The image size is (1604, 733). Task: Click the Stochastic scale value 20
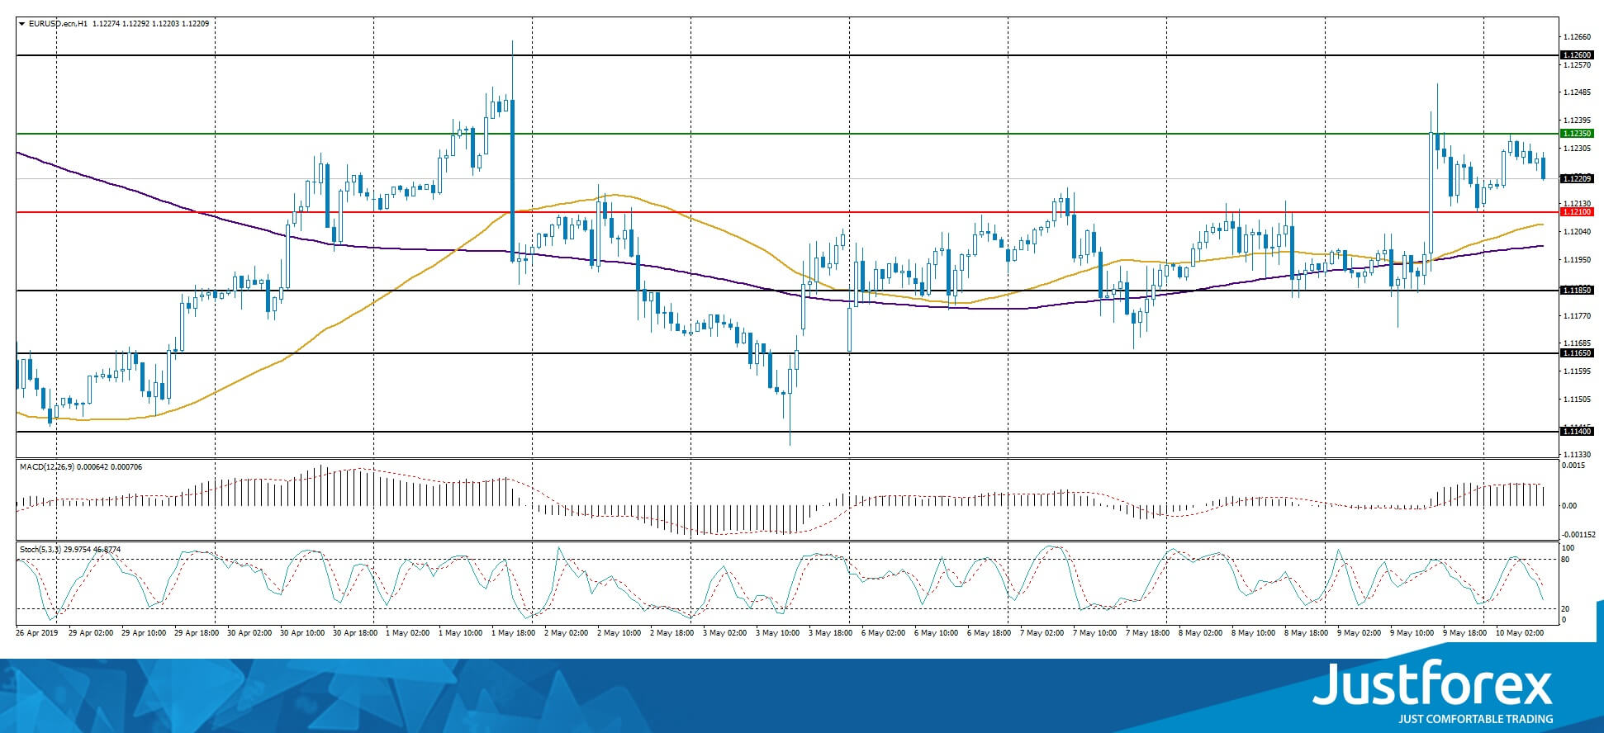pyautogui.click(x=1565, y=609)
